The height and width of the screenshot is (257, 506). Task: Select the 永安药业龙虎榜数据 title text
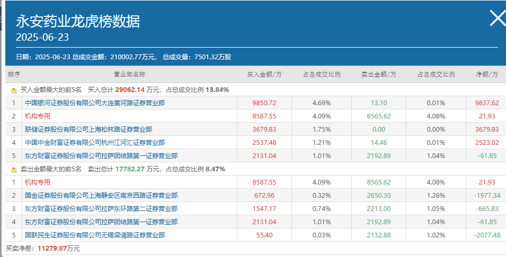coord(78,22)
